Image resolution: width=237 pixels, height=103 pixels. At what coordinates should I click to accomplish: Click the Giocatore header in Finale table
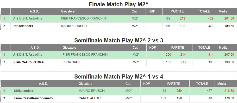(68, 11)
